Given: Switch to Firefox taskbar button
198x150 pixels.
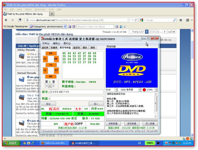Looking at the screenshot, I should [x=55, y=143].
